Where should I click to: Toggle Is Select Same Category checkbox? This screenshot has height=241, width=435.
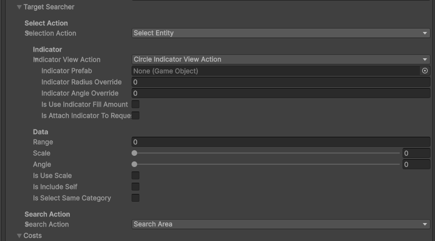click(x=135, y=198)
